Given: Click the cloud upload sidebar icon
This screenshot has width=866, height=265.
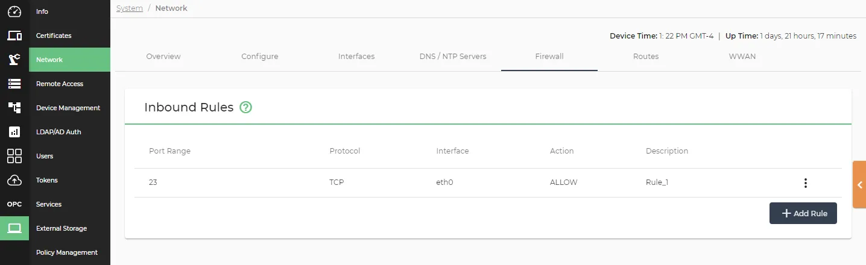Looking at the screenshot, I should 14,180.
